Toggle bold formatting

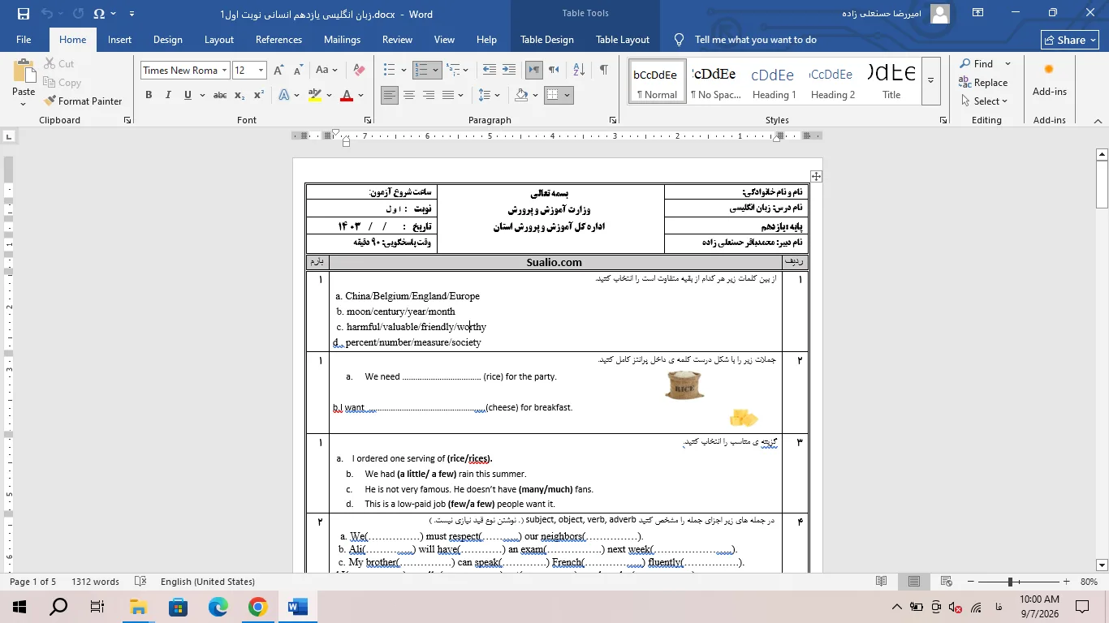tap(149, 95)
